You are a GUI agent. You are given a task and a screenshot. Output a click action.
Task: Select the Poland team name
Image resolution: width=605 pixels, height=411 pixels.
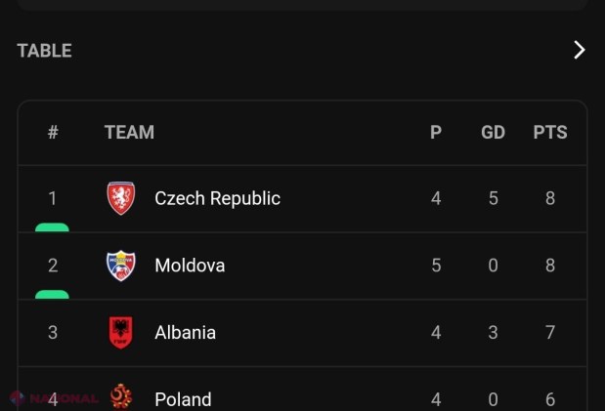click(183, 400)
